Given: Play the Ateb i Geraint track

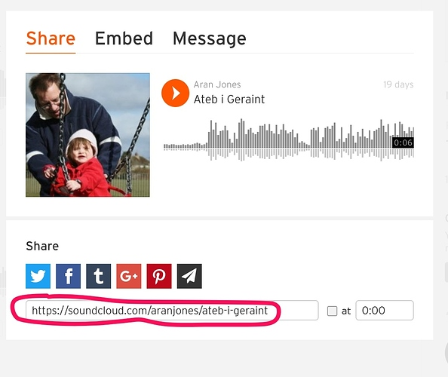Looking at the screenshot, I should 175,93.
